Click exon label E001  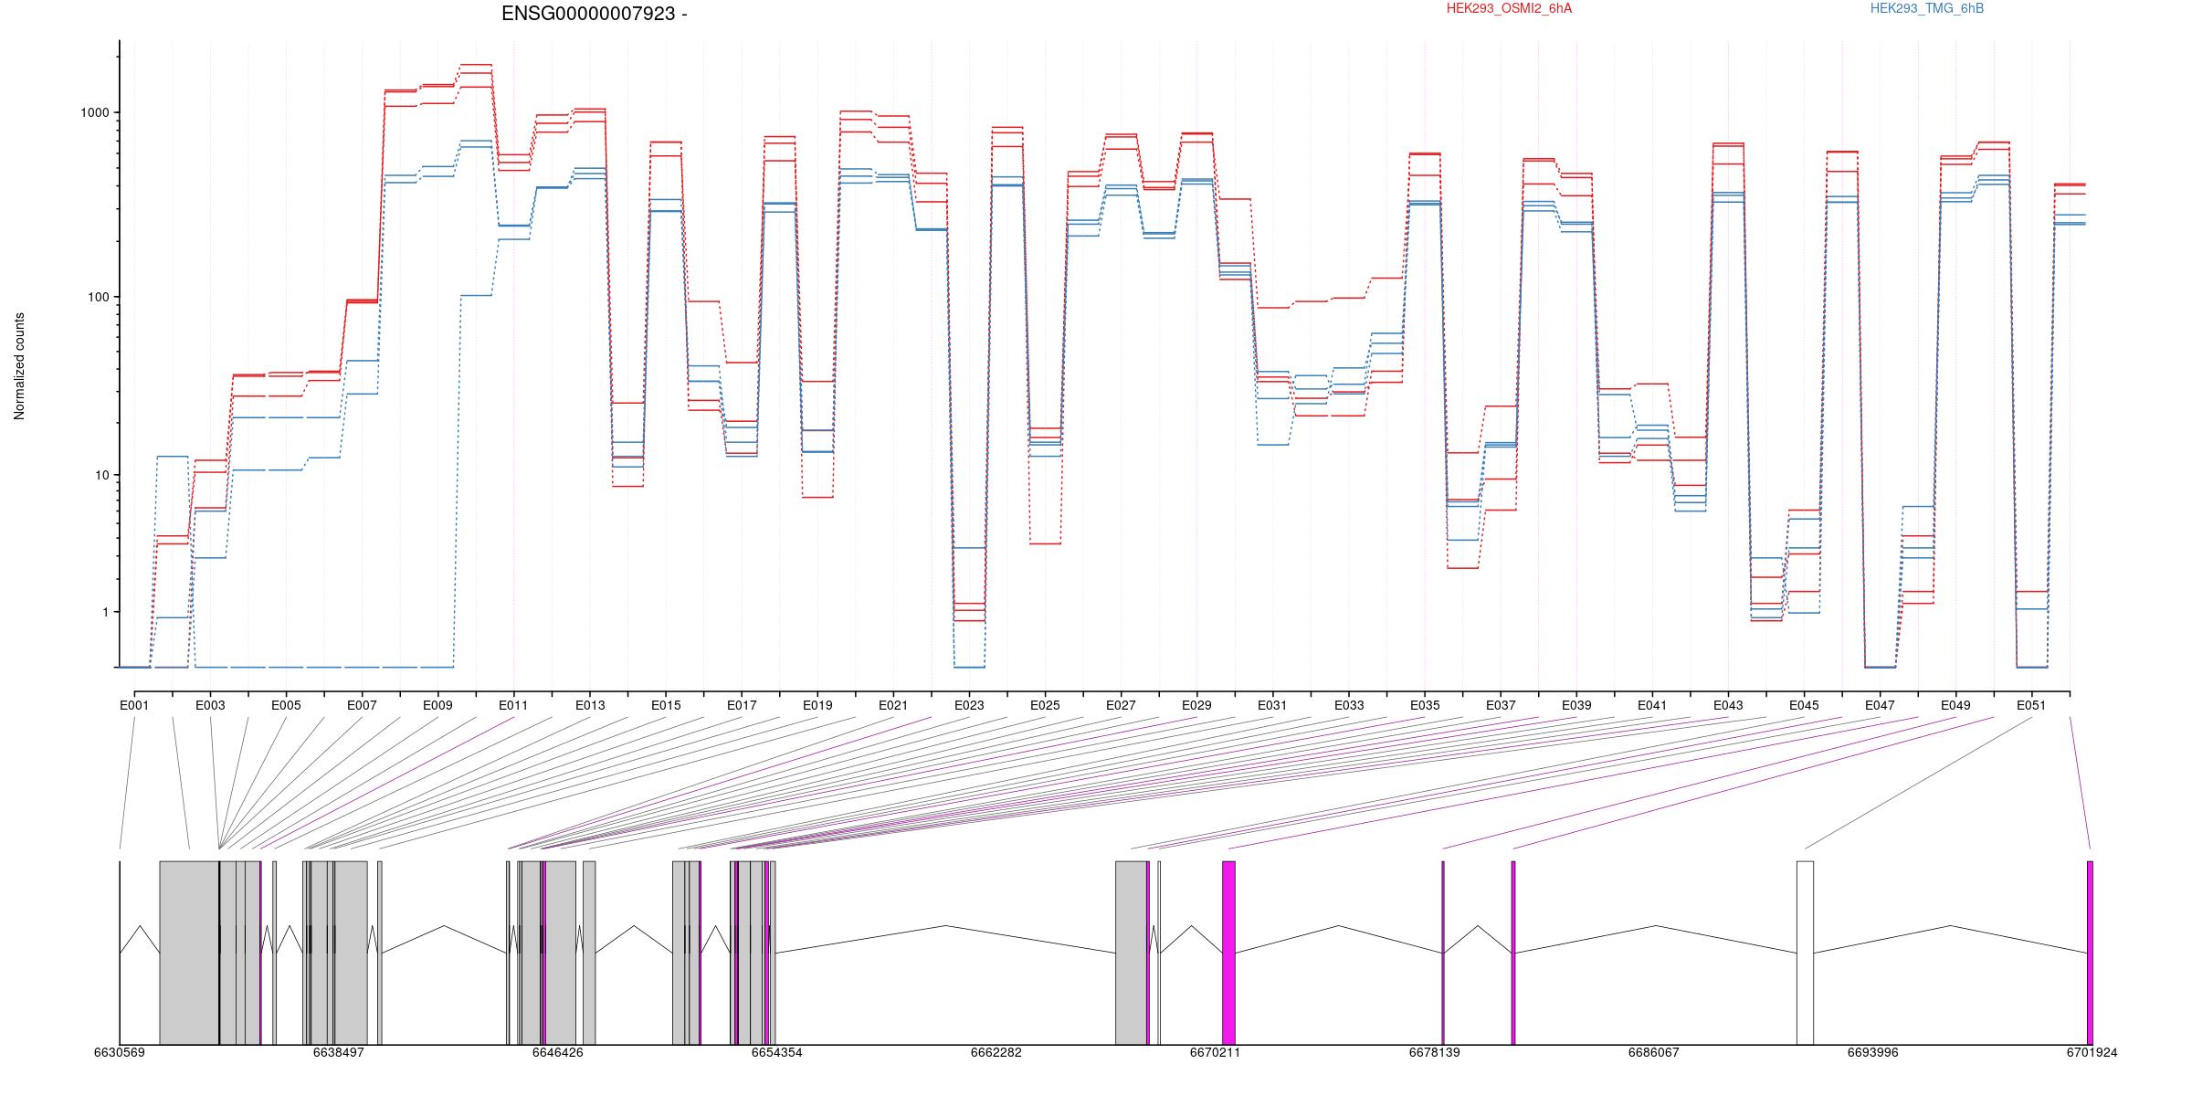point(134,705)
